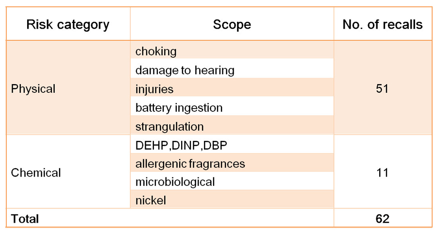Select the Scope column header
Screen dimensions: 437x247
[232, 24]
